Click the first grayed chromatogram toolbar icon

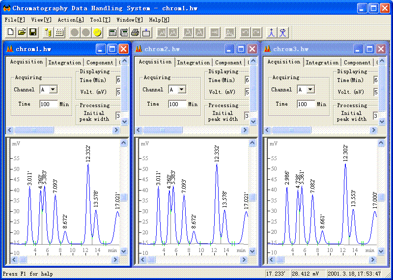[x=162, y=32]
